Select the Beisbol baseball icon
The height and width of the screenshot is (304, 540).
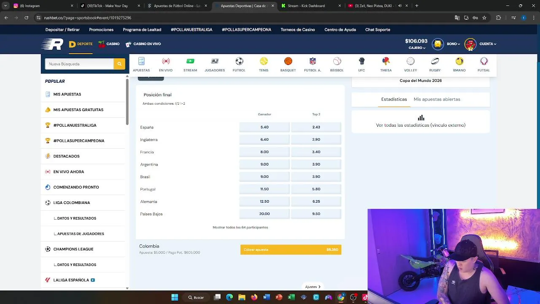[x=337, y=61]
